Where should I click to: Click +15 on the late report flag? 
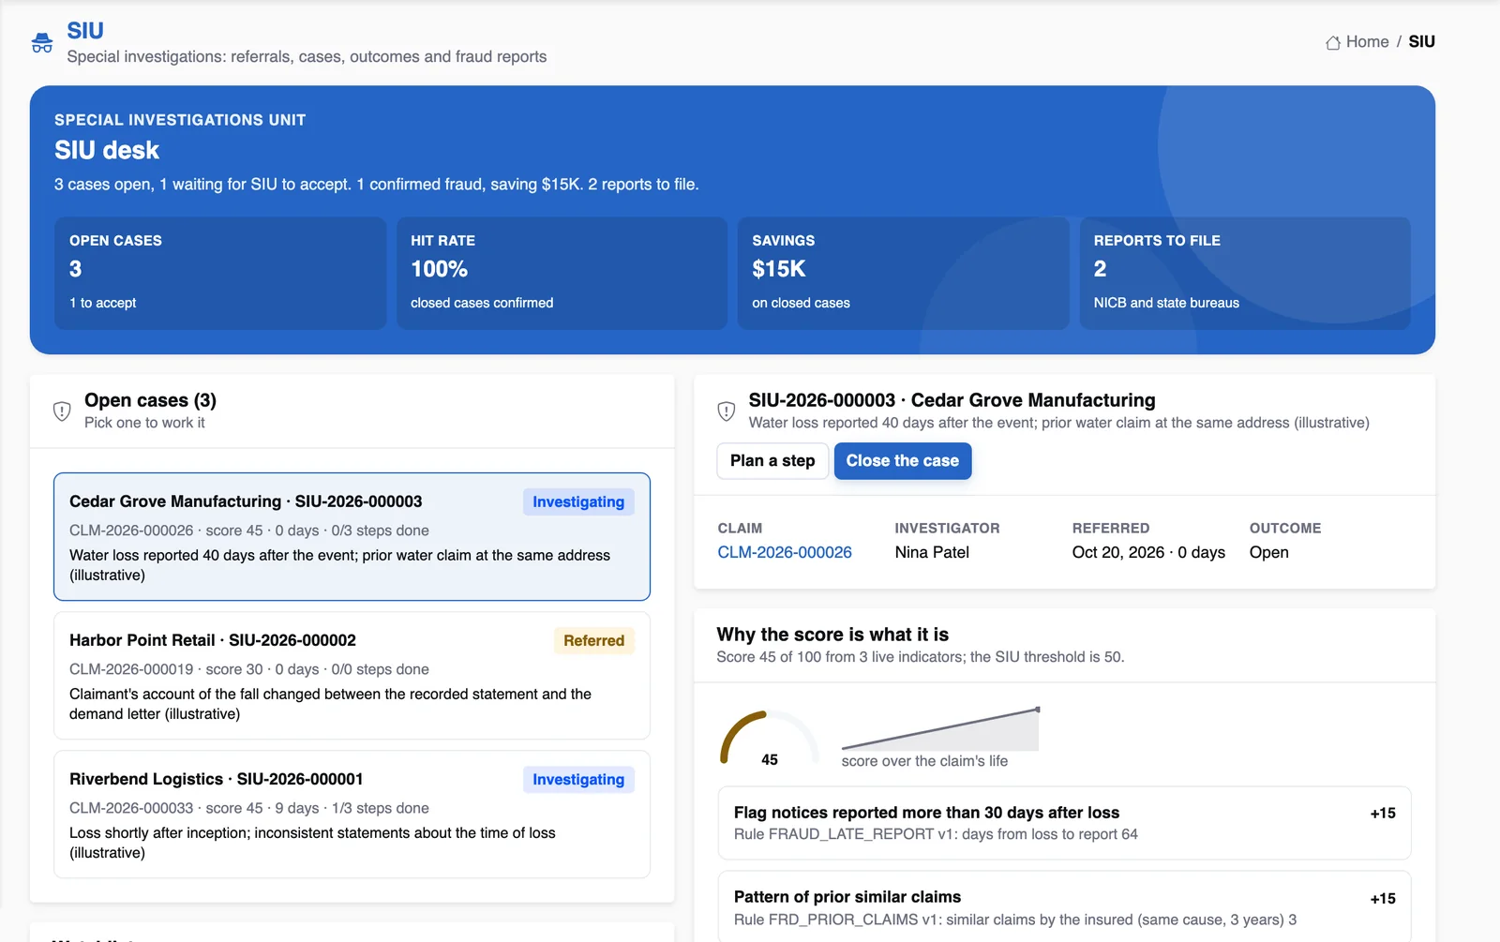(1383, 814)
